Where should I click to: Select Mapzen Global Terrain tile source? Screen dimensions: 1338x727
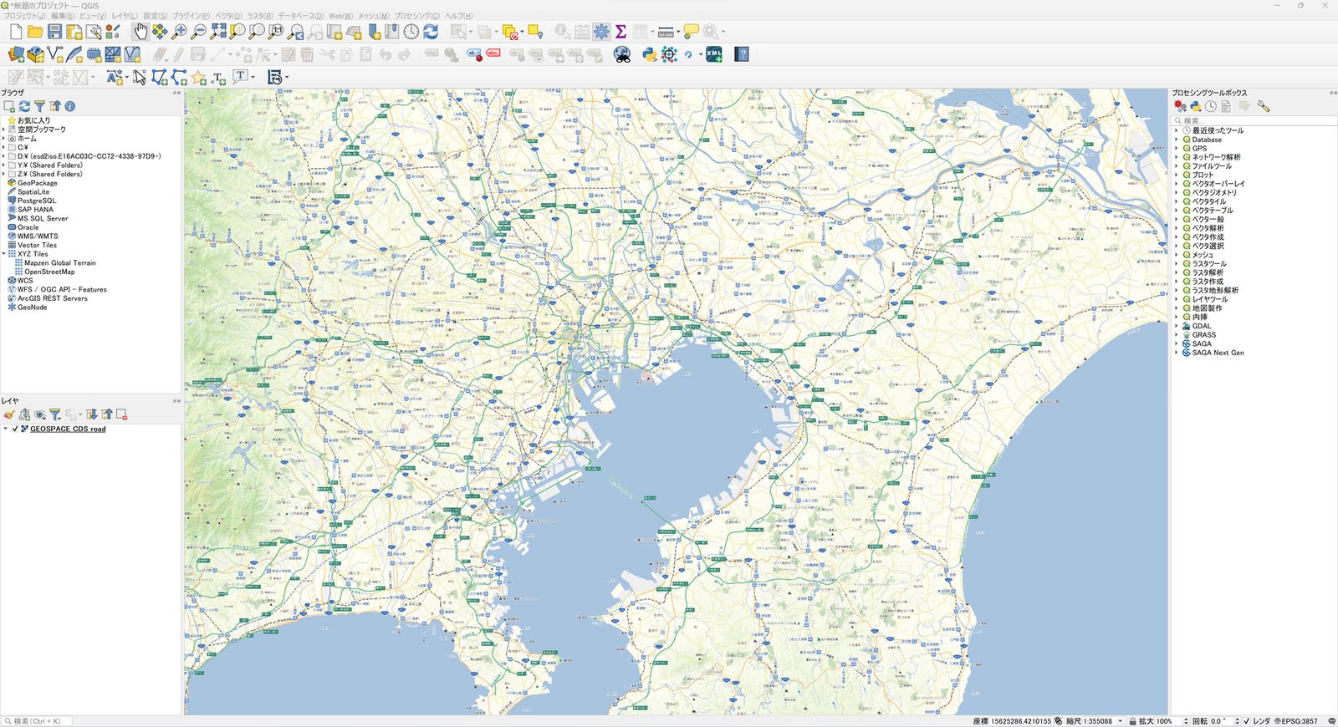click(60, 263)
